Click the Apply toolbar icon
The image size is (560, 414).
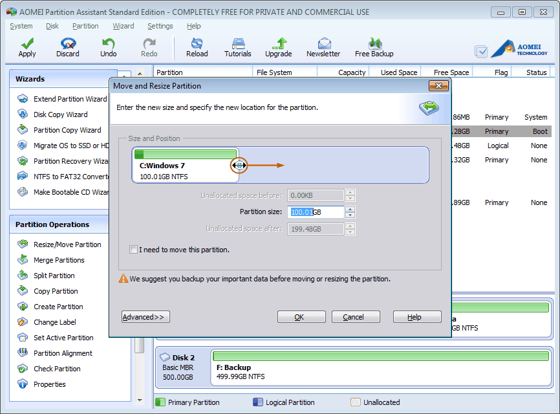[x=27, y=47]
